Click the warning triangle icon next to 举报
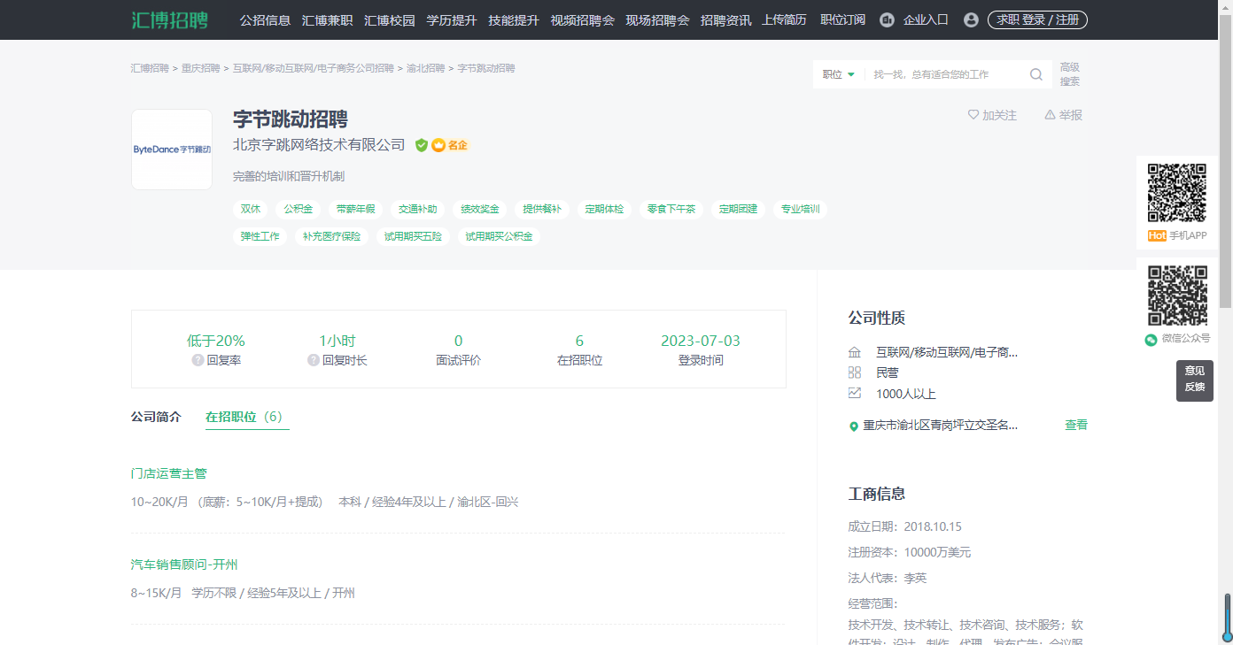 point(1050,115)
